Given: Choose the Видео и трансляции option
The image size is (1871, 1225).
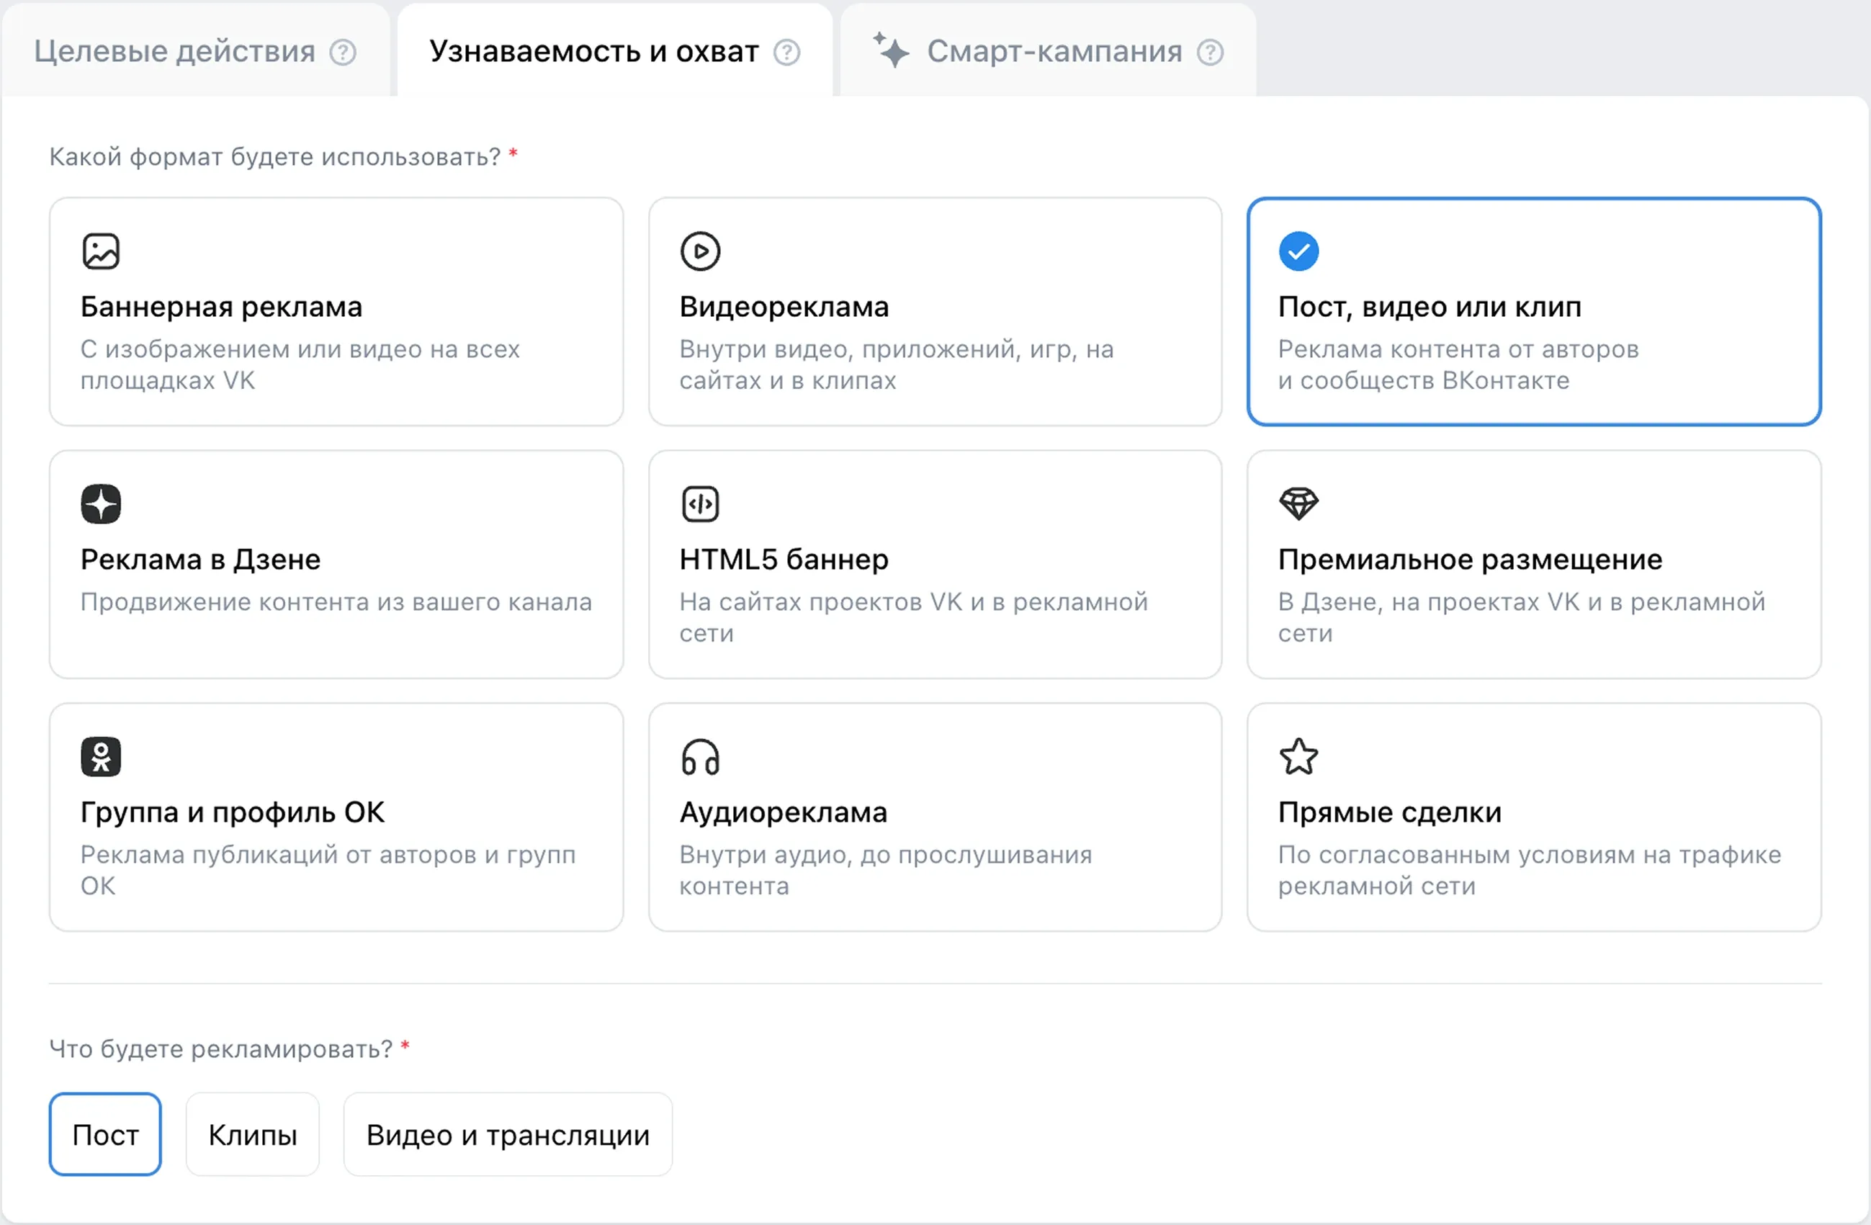Looking at the screenshot, I should [x=508, y=1134].
